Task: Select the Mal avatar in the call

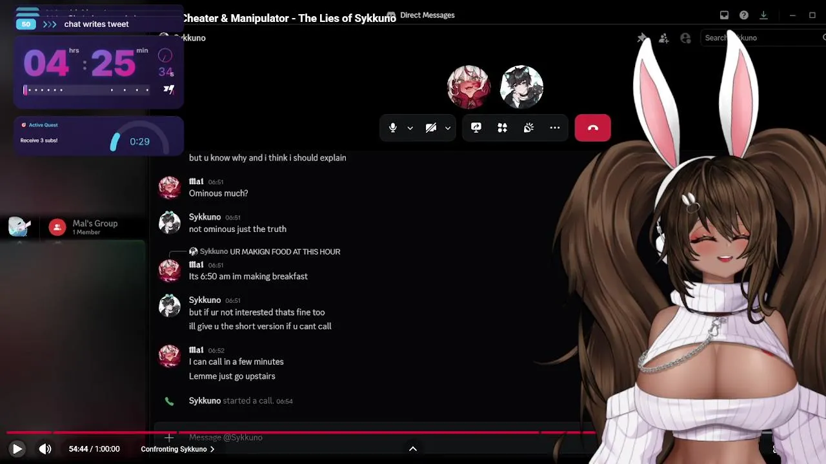Action: pyautogui.click(x=469, y=86)
